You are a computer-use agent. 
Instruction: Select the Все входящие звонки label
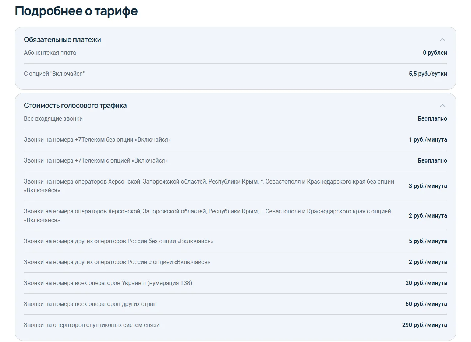[x=53, y=118]
